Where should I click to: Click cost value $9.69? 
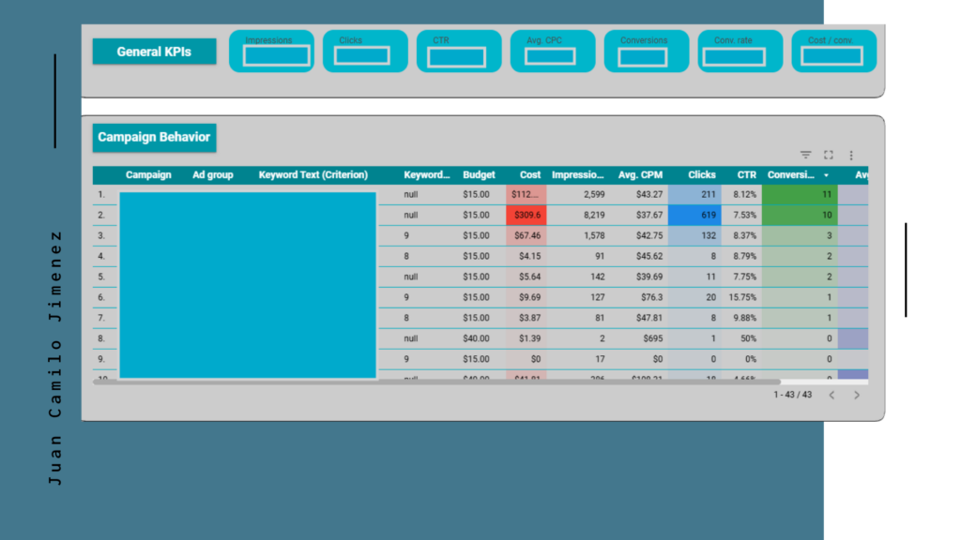pos(529,297)
